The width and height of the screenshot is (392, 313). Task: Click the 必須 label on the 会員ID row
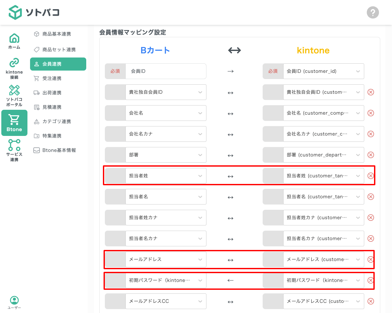115,71
